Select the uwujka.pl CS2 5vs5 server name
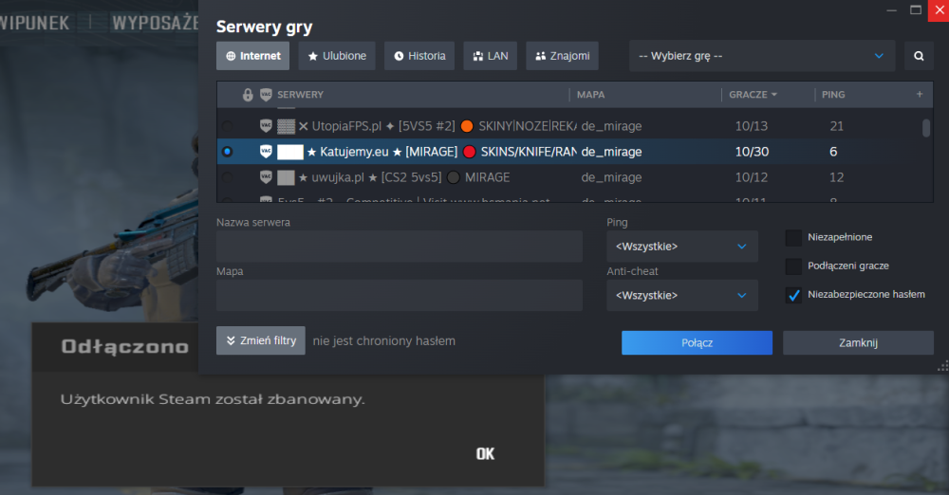Viewport: 949px width, 495px height. [404, 177]
